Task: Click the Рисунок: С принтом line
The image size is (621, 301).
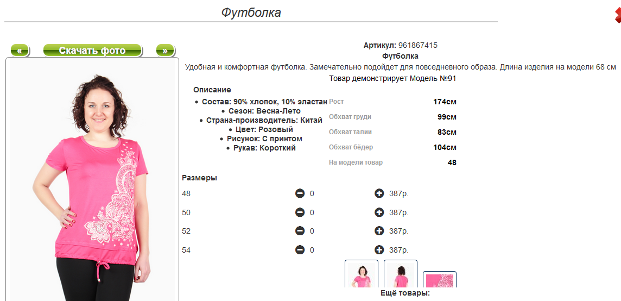Action: 264,139
